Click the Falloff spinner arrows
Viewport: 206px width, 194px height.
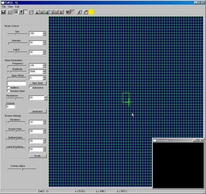[44, 52]
